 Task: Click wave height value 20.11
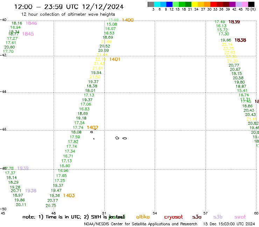coord(21,205)
